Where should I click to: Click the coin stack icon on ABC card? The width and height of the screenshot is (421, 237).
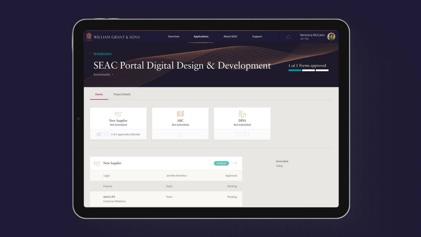[180, 114]
